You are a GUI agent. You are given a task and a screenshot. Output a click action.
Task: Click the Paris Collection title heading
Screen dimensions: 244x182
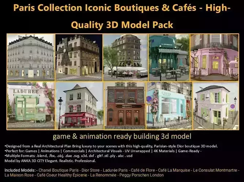122,8
